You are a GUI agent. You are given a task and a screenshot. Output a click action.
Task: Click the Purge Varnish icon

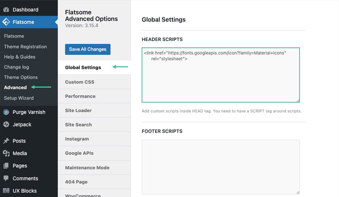click(6, 112)
